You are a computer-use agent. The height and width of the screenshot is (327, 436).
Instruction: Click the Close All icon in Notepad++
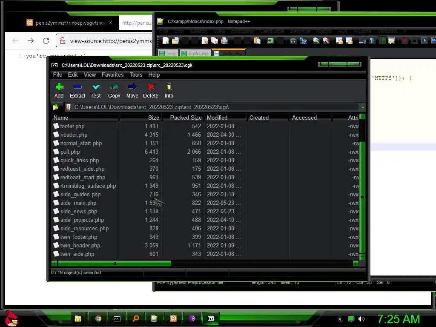click(x=215, y=40)
